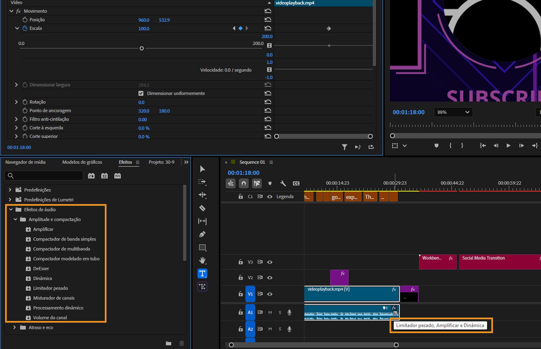Image resolution: width=541 pixels, height=349 pixels.
Task: Toggle snapping with the magnet icon
Action: [x=244, y=183]
